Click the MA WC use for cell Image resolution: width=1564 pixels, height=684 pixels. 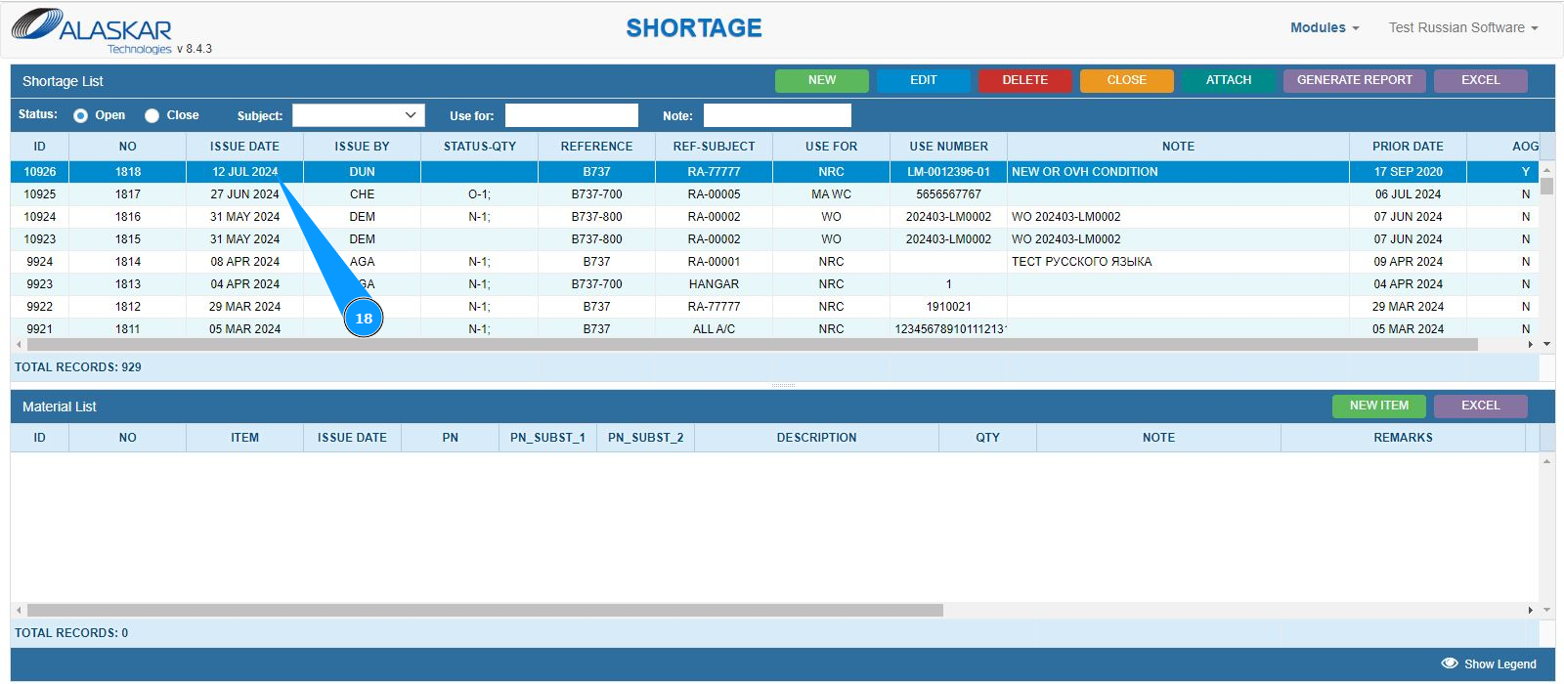click(831, 194)
